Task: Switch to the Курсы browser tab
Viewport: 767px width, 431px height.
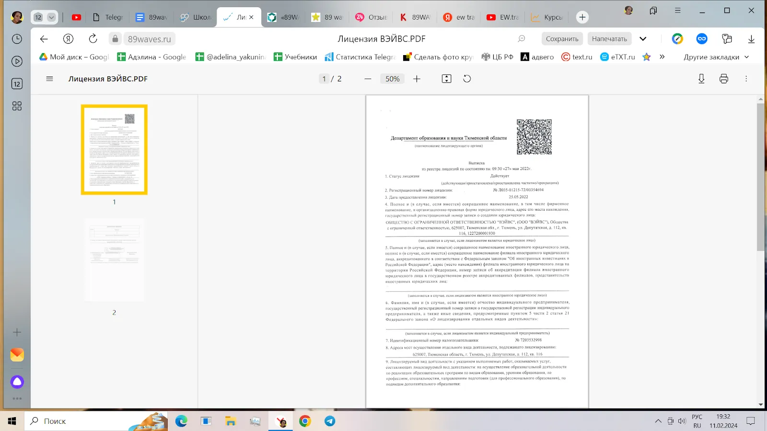Action: 547,17
